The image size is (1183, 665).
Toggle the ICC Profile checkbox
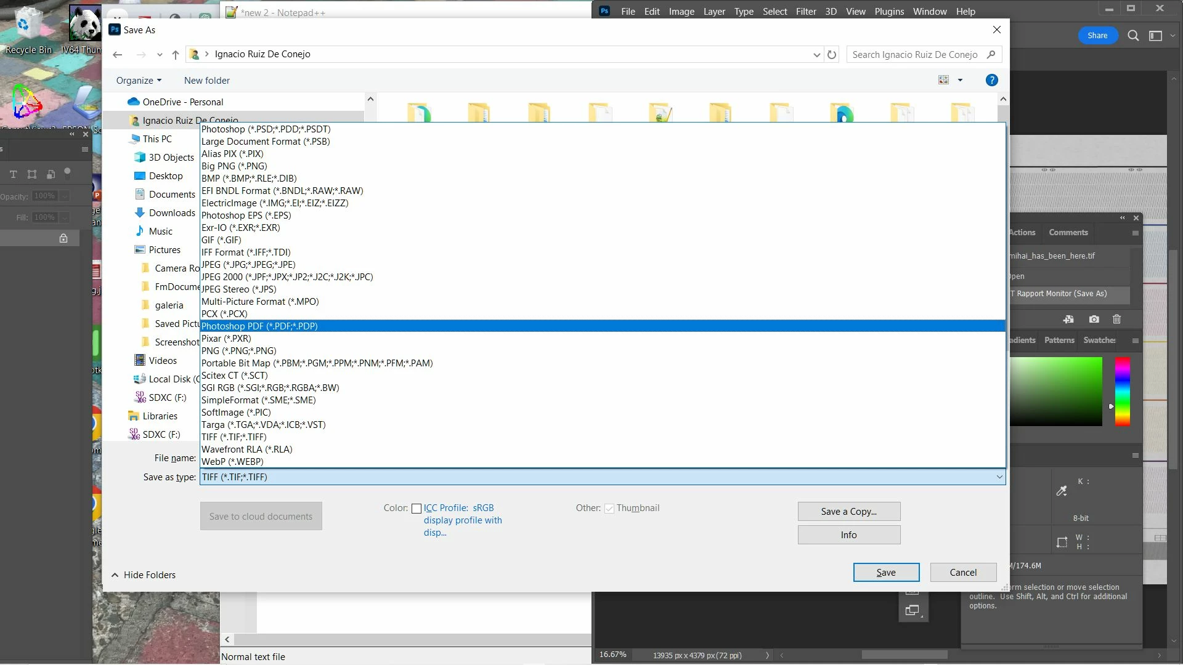(x=417, y=509)
